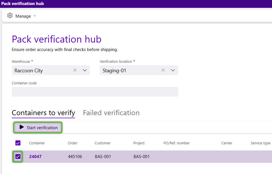Clear the Staging-01 verification location

(x=163, y=70)
